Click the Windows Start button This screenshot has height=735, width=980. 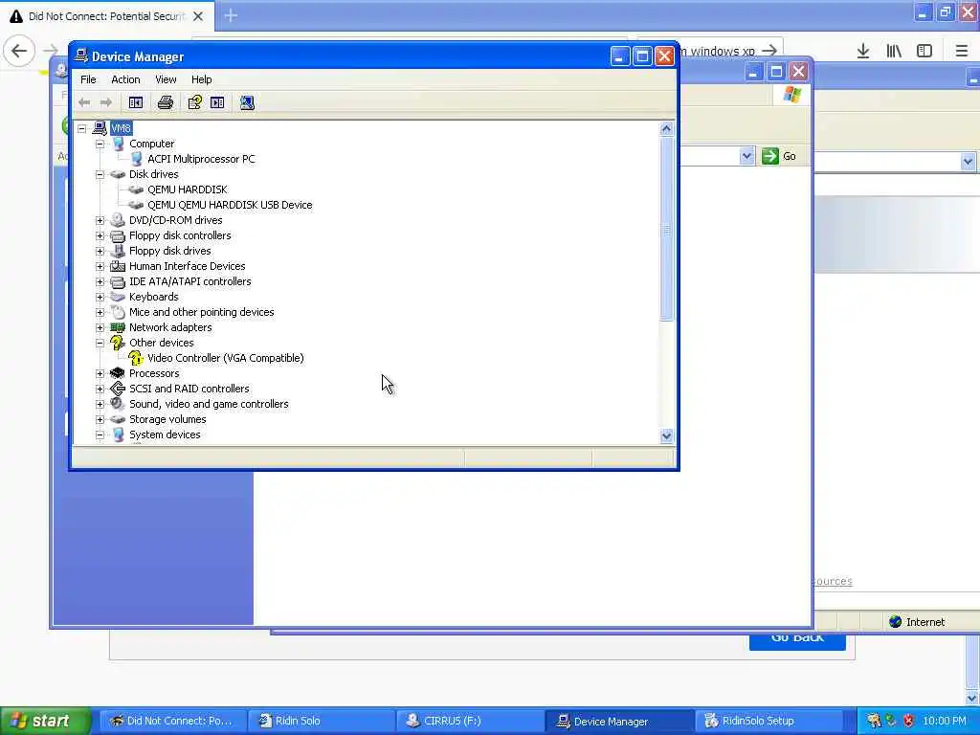pos(45,722)
